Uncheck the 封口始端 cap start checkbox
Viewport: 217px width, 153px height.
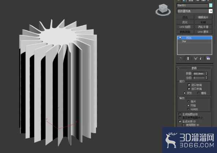(x=189, y=85)
